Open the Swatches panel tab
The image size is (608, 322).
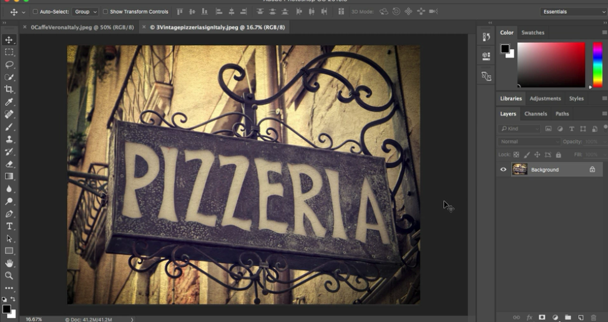pos(532,32)
